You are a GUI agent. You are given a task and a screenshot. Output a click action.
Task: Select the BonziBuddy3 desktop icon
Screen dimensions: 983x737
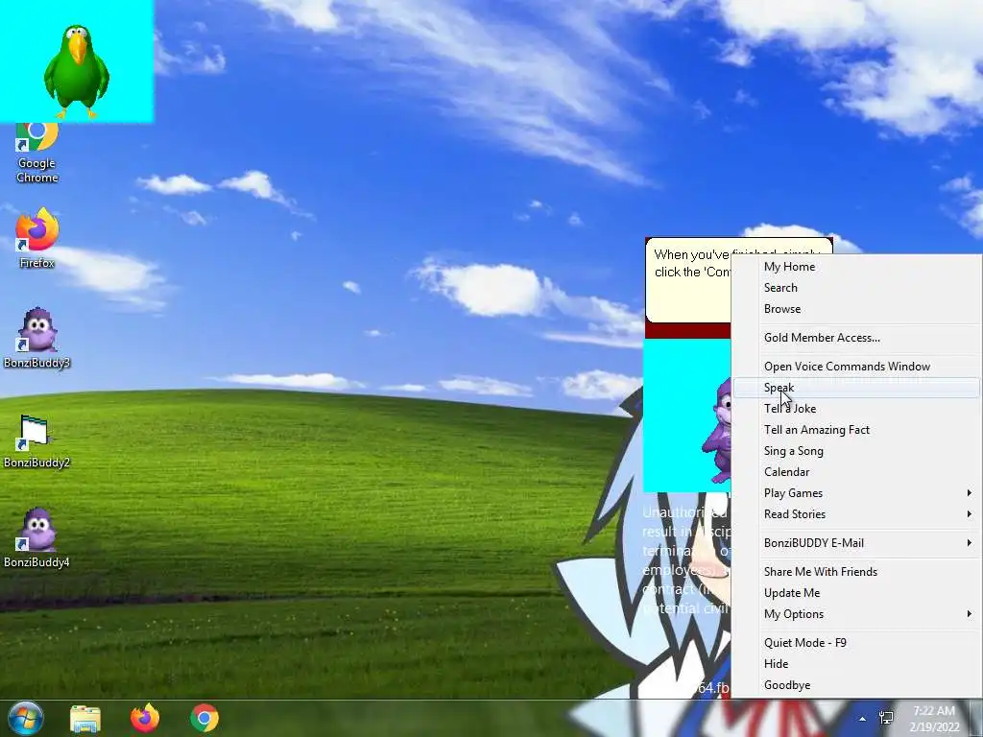[37, 339]
